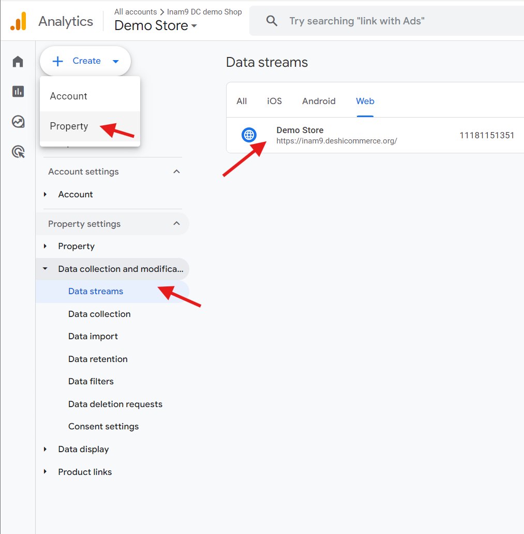Screen dimensions: 524x534
Task: Open the Home icon in sidebar
Action: [x=18, y=62]
